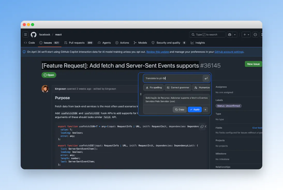Apply the Fix spelling action
Screen dimensions: 283x190
coord(154,87)
